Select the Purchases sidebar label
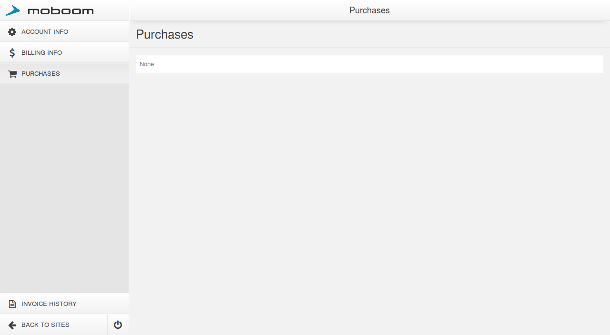610x335 pixels. [41, 74]
